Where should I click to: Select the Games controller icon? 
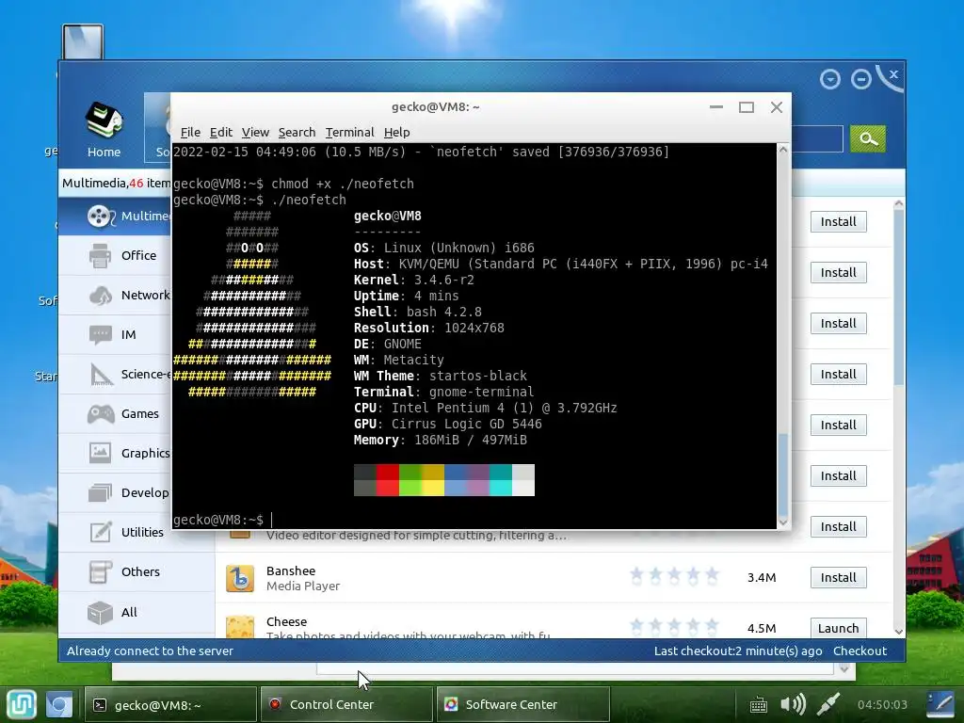101,414
